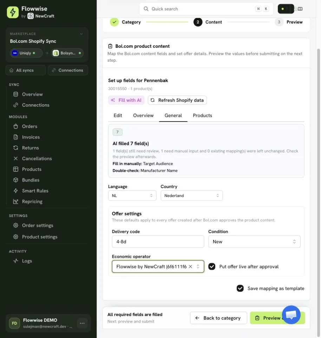Focus the Quick search field
Image resolution: width=321 pixels, height=338 pixels.
point(206,9)
